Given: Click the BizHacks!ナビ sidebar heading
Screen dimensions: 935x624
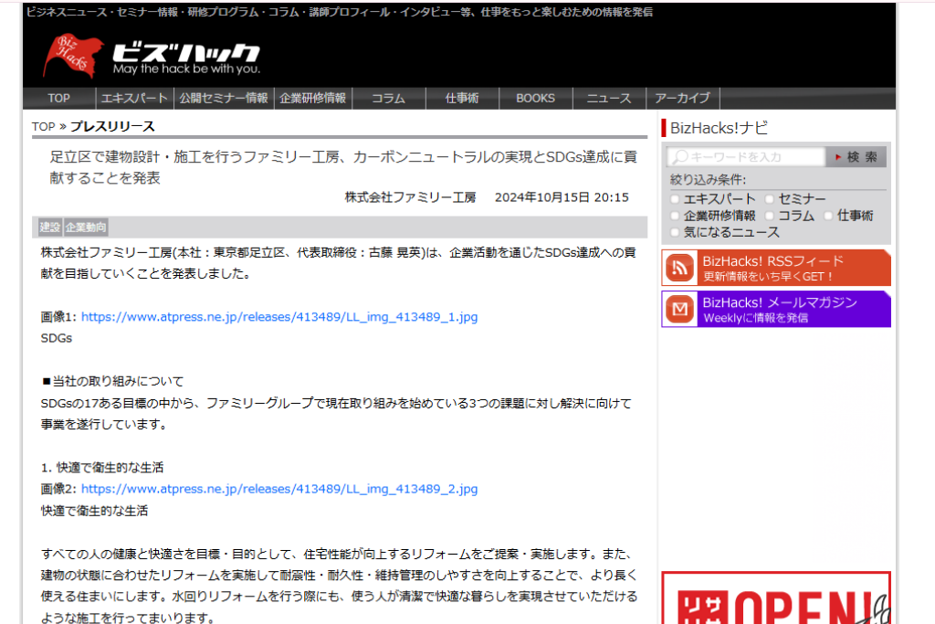Looking at the screenshot, I should click(719, 128).
